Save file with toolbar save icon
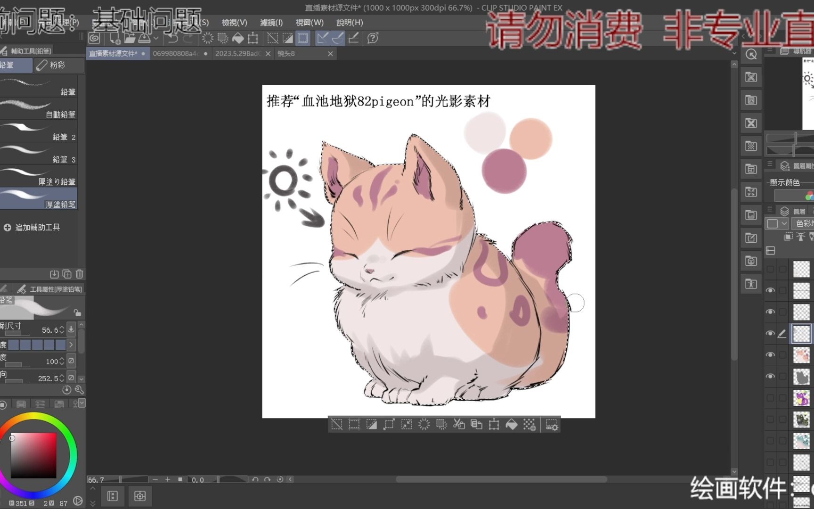814x509 pixels. coord(144,38)
